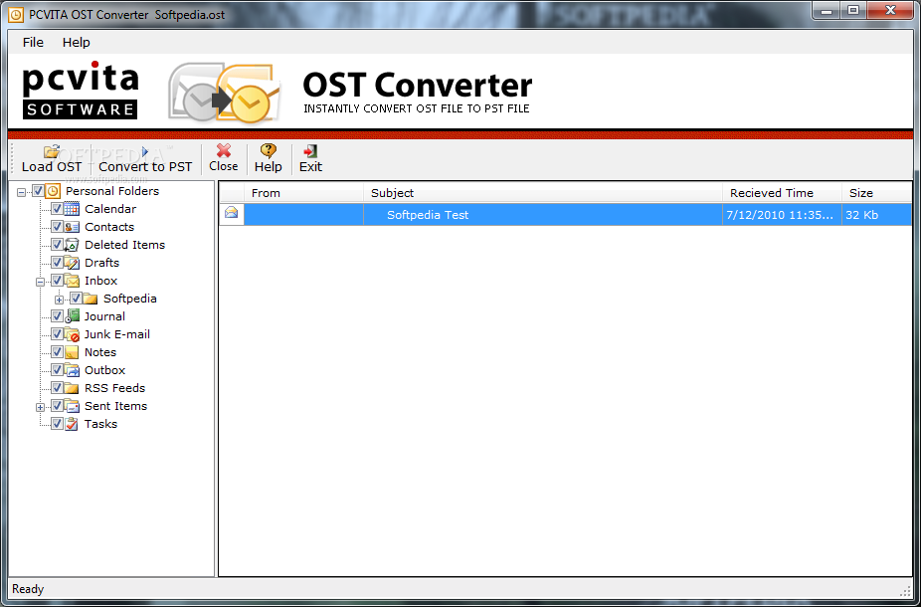Click the Notes folder icon
This screenshot has height=607, width=921.
coord(72,352)
